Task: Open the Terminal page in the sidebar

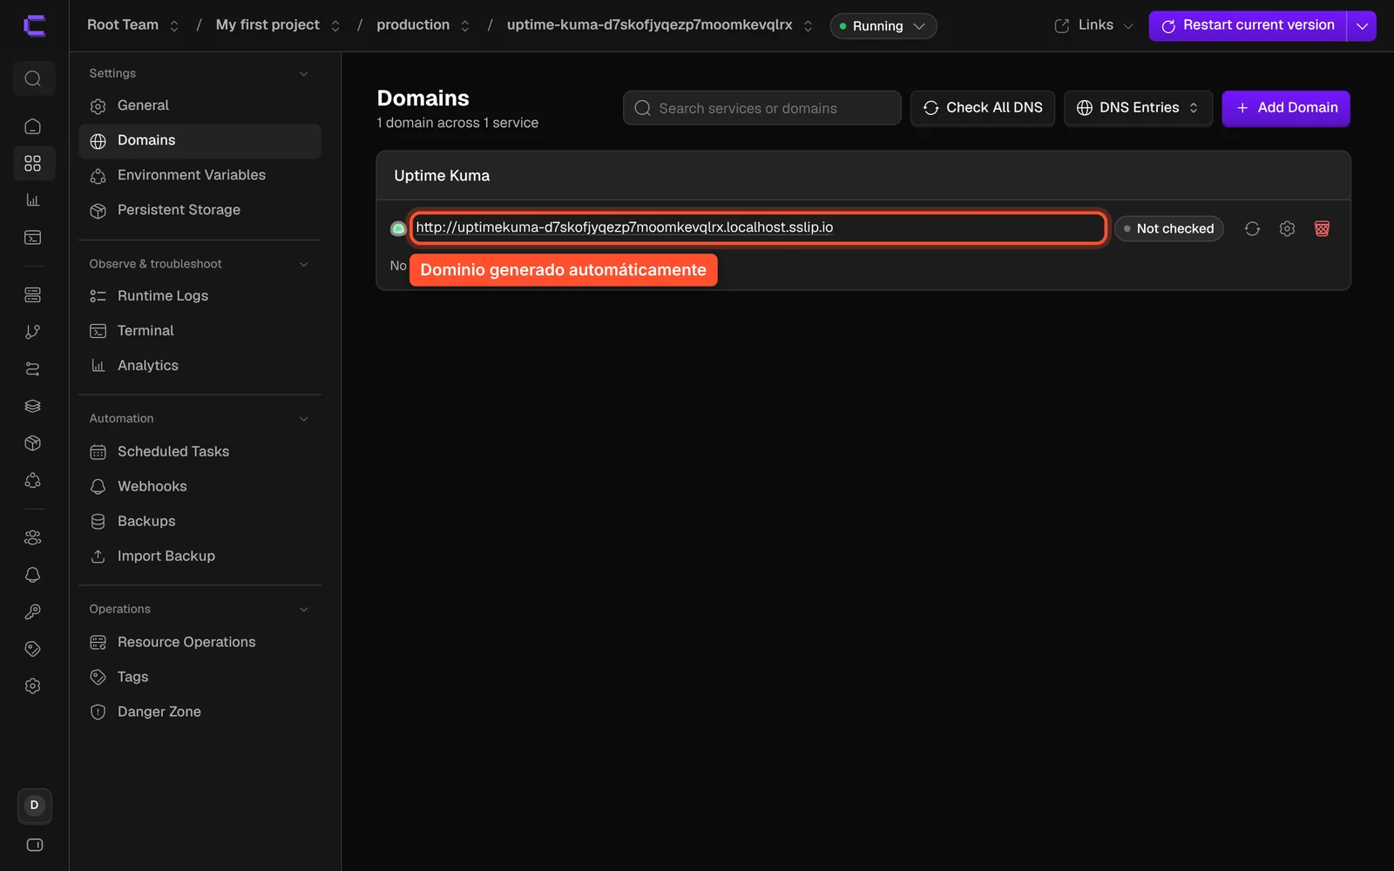Action: (x=200, y=331)
